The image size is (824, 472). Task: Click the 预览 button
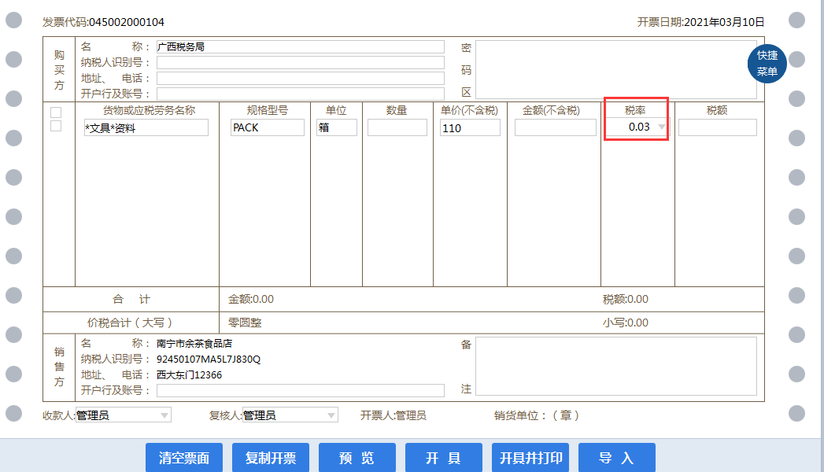pyautogui.click(x=357, y=458)
